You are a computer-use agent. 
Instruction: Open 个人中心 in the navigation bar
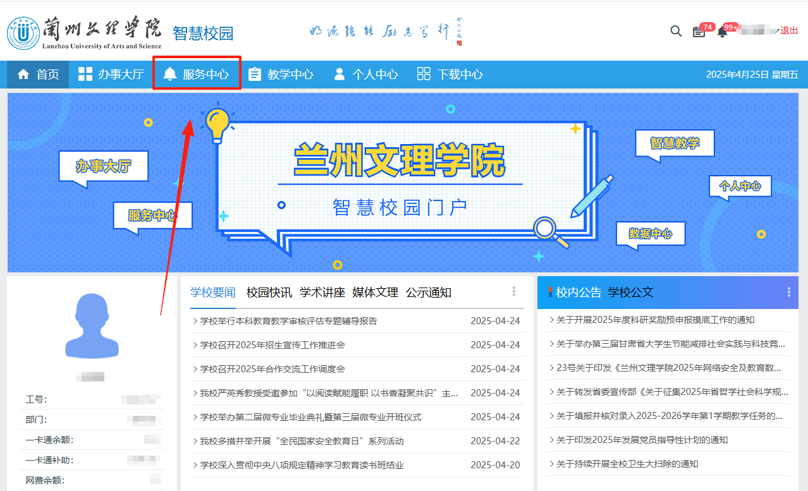(365, 74)
